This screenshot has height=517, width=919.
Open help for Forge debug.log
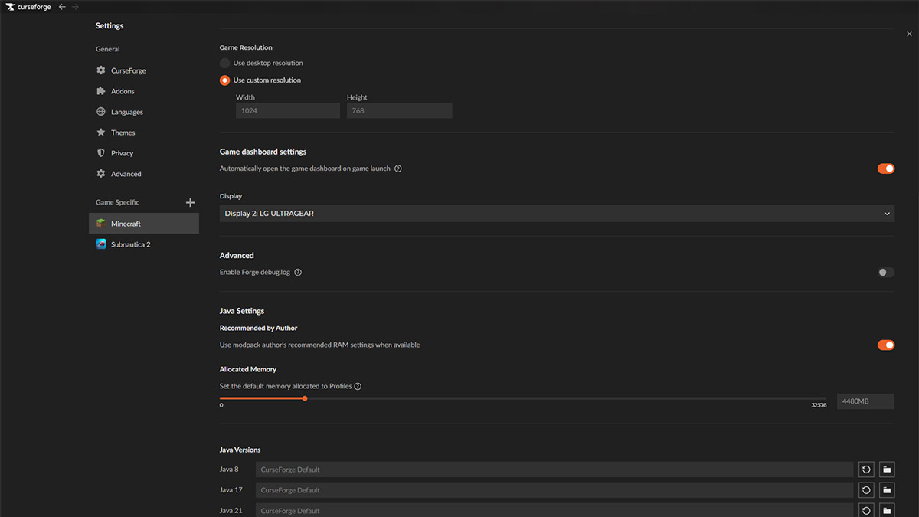(298, 273)
